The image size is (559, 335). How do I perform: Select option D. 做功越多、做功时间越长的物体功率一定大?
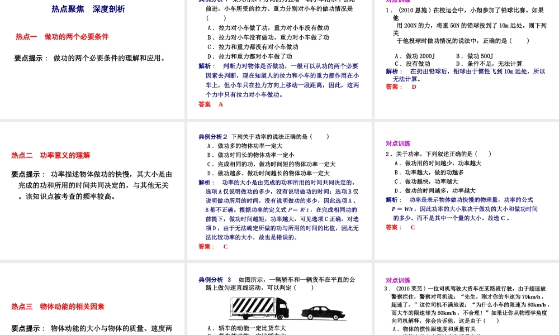[x=268, y=173]
